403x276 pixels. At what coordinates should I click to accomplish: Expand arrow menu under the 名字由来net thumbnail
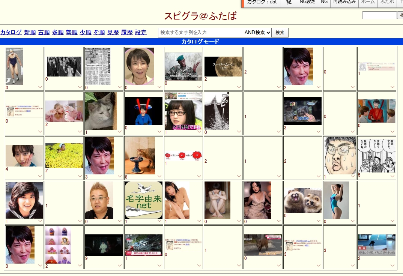coord(159,221)
